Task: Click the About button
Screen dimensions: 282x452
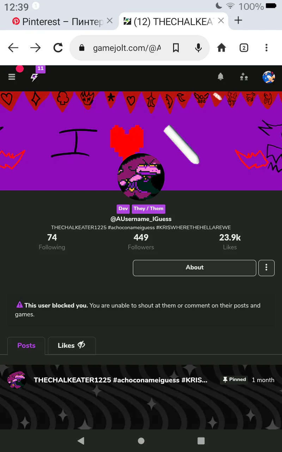Action: tap(195, 268)
